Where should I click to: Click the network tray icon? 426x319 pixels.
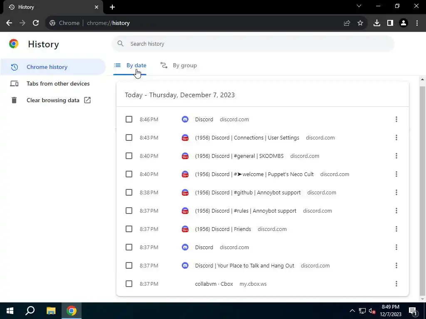coord(362,311)
